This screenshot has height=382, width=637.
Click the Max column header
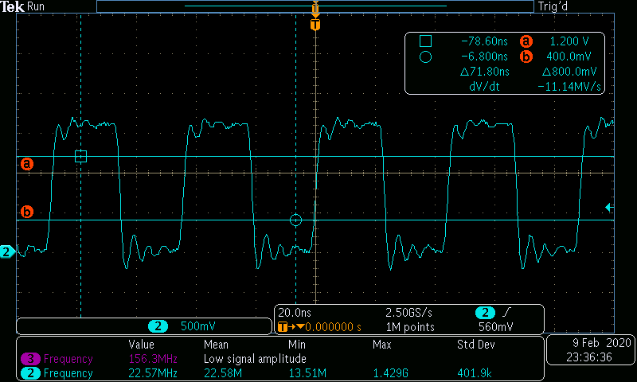tap(382, 345)
